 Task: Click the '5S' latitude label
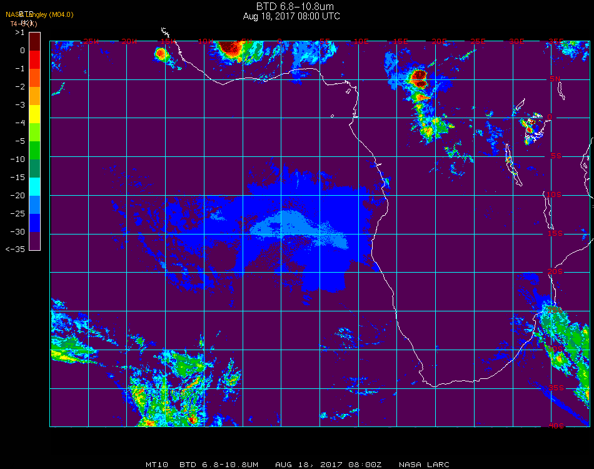(x=556, y=156)
